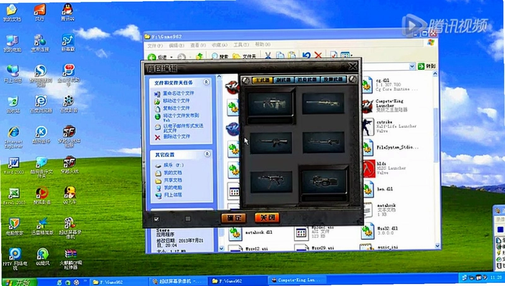The image size is (505, 286).
Task: Open the 文件(F) menu in Explorer
Action: tap(155, 45)
